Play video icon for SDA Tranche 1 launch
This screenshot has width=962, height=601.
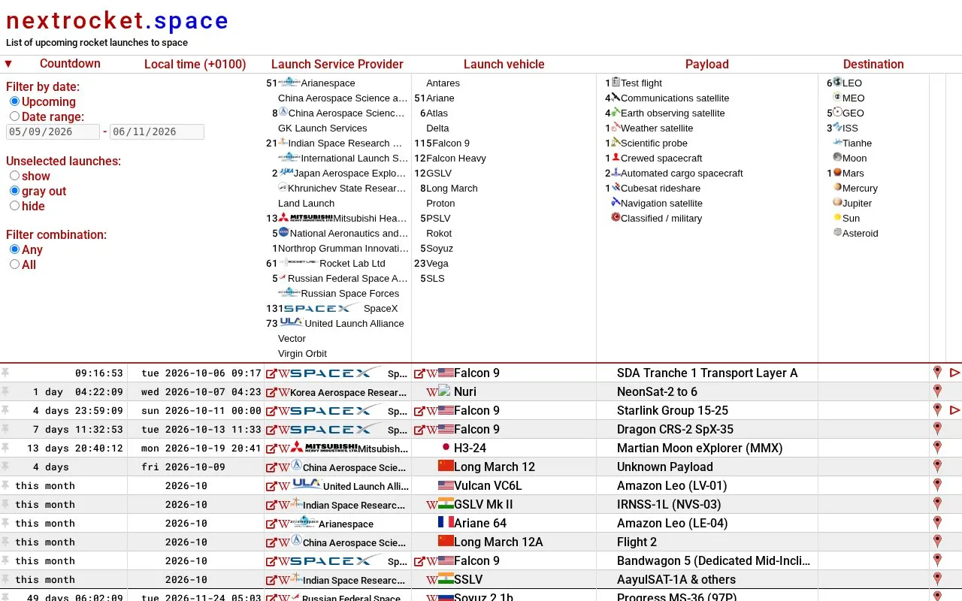[954, 373]
